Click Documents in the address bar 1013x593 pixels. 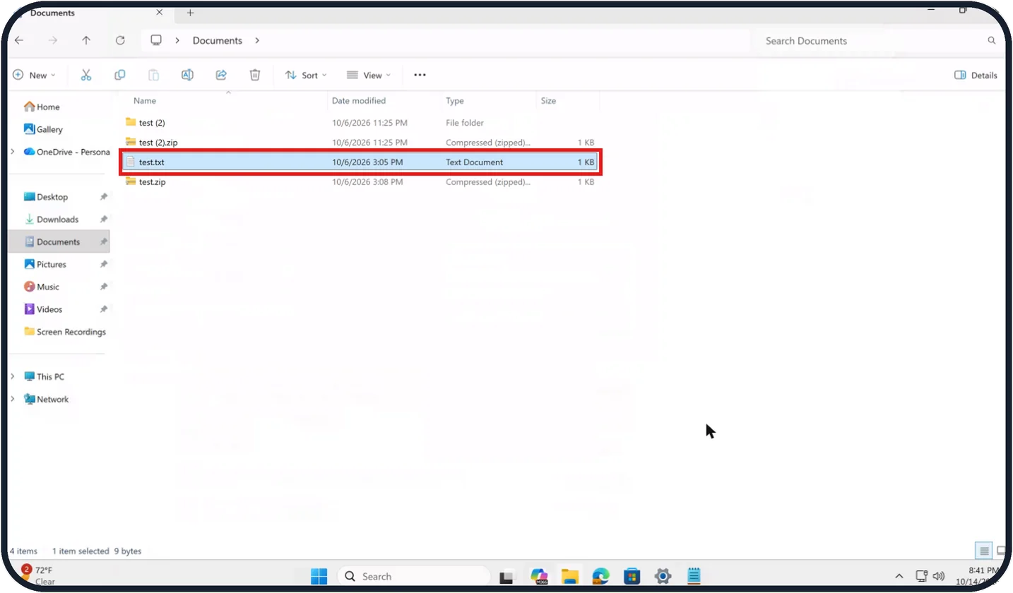click(218, 40)
